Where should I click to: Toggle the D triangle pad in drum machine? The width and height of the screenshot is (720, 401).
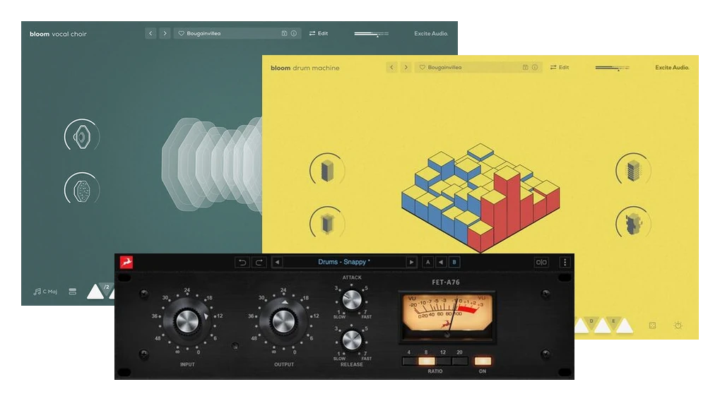pos(591,322)
